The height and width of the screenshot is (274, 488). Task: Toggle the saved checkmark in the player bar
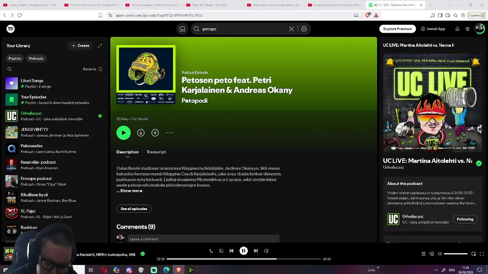tap(143, 254)
